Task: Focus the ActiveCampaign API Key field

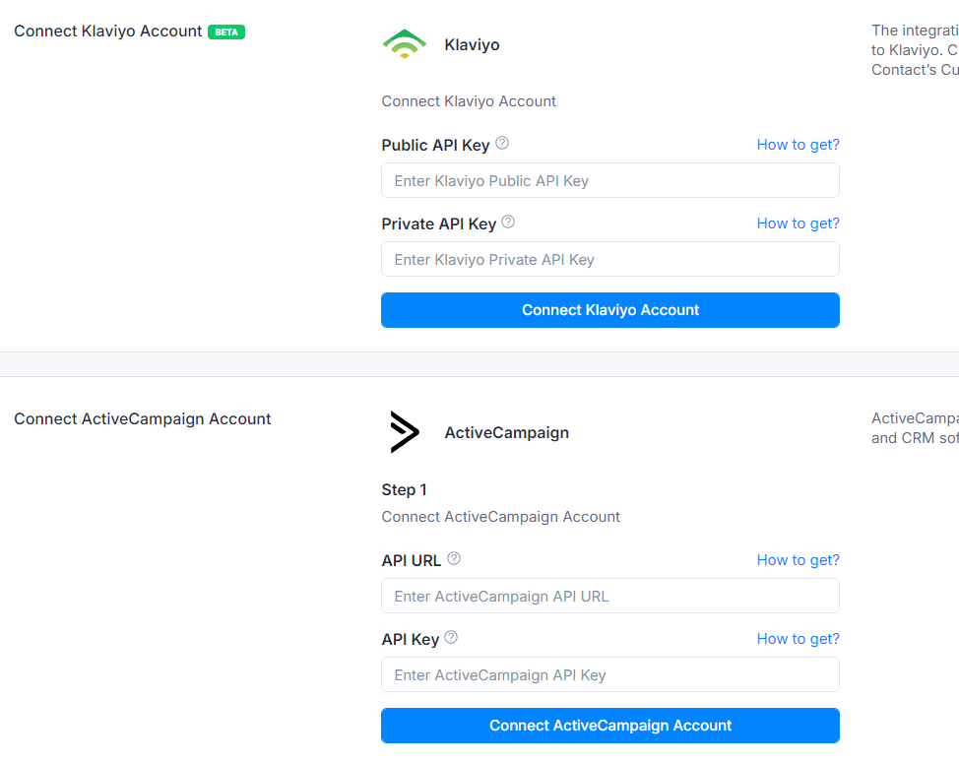Action: coord(610,675)
